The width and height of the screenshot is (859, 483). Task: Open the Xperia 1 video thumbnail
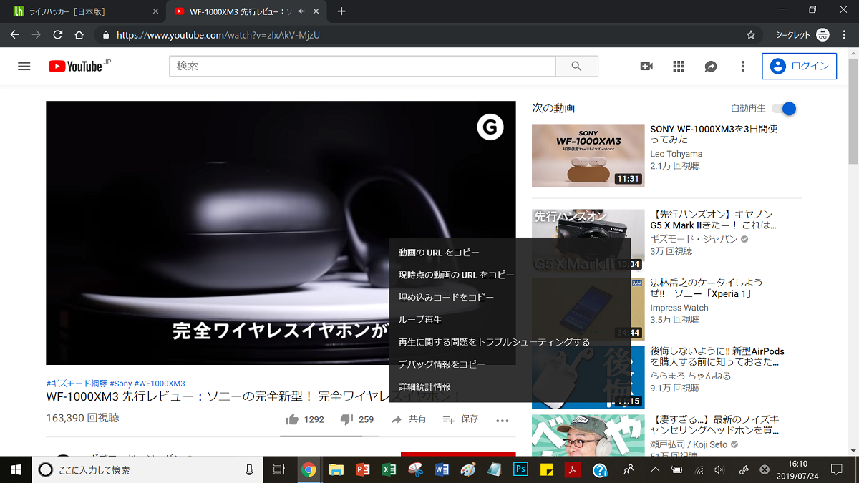588,309
